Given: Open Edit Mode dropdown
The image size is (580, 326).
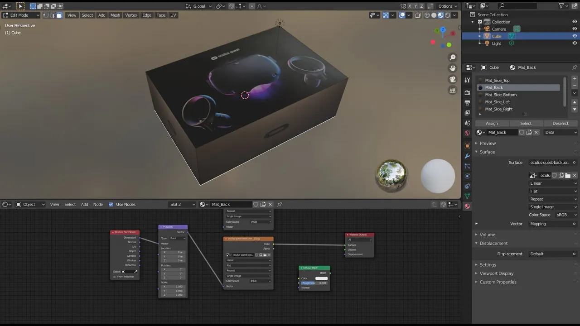Looking at the screenshot, I should pyautogui.click(x=21, y=15).
